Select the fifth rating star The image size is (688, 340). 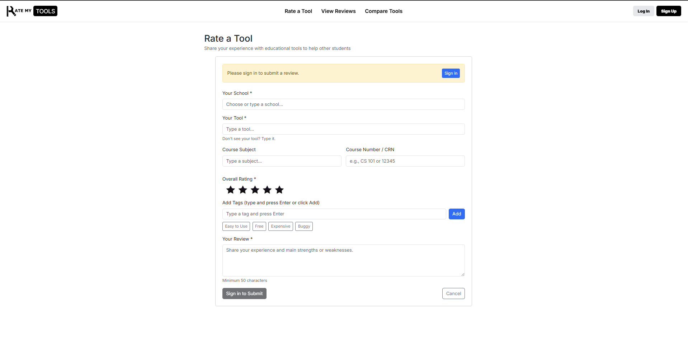click(x=279, y=190)
